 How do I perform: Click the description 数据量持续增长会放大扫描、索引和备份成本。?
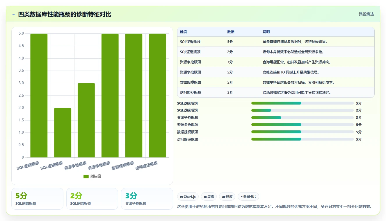299,82
